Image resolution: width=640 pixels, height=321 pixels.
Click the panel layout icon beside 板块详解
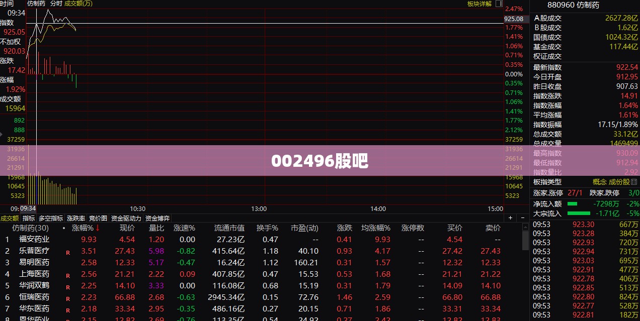(x=499, y=4)
